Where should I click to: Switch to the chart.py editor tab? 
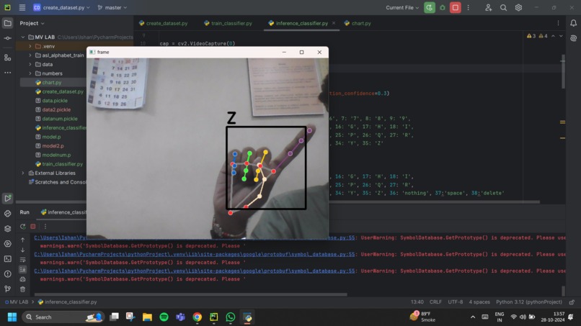point(358,23)
